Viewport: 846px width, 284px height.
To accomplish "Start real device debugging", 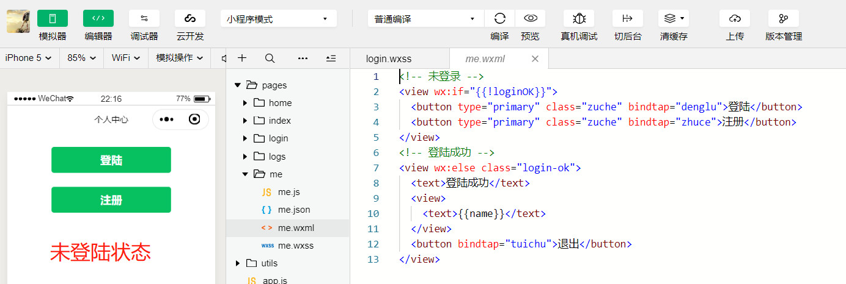I will (x=579, y=18).
